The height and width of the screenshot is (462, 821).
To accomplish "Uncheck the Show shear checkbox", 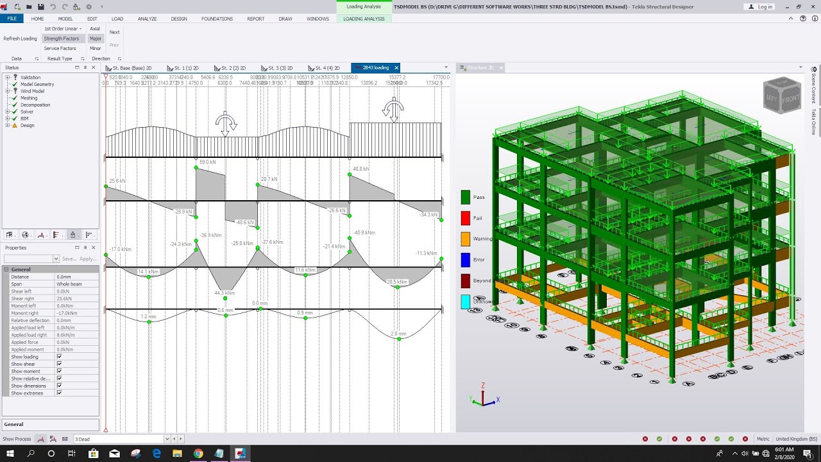I will (60, 364).
